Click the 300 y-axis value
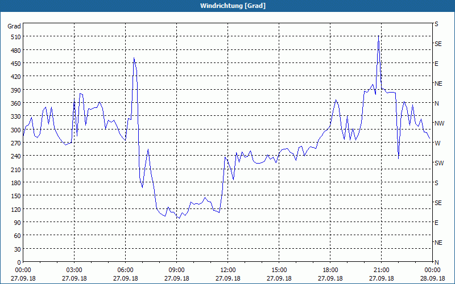This screenshot has width=455, height=284. click(16, 130)
